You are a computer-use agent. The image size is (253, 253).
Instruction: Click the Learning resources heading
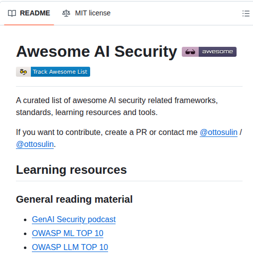pyautogui.click(x=71, y=170)
